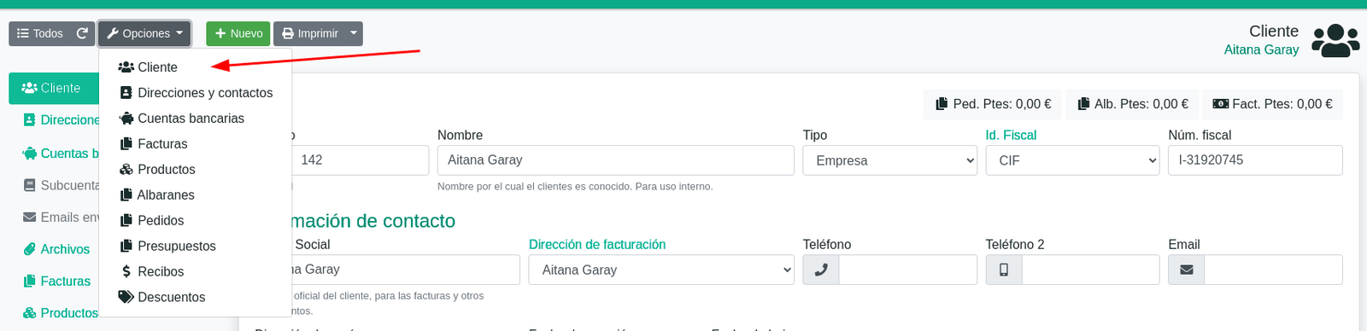Click Ped. Ptes: 0,00 € button
This screenshot has width=1367, height=331.
993,104
